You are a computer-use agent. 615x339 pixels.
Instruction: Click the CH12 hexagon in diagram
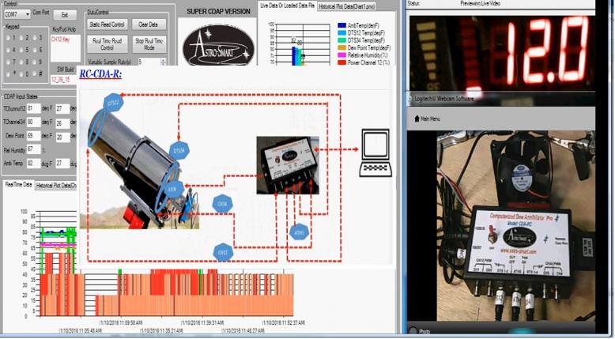223,252
